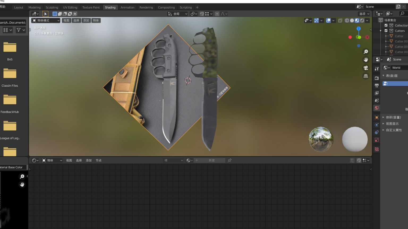Switch to wireframe viewport shading
Screen dimensions: 408x229
(x=347, y=20)
